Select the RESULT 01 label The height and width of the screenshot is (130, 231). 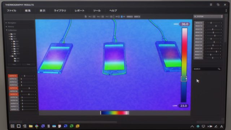(x=199, y=23)
